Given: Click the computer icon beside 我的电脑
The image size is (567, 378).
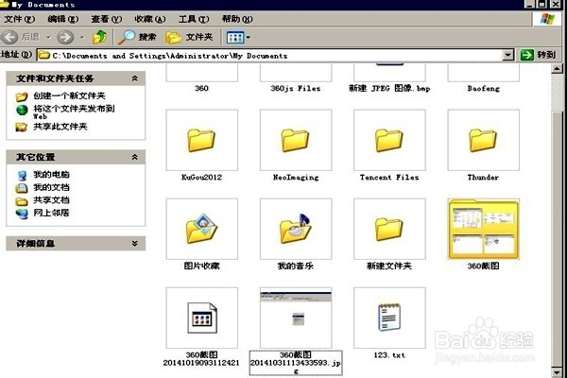Looking at the screenshot, I should (22, 176).
